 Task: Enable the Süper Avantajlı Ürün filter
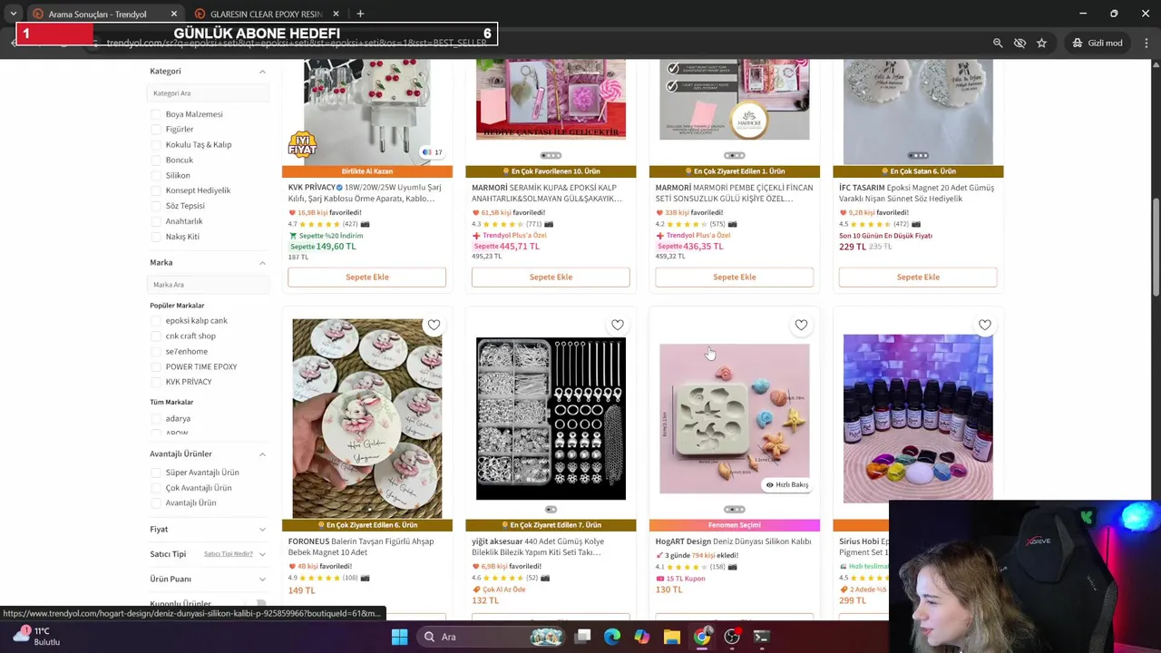click(x=156, y=473)
